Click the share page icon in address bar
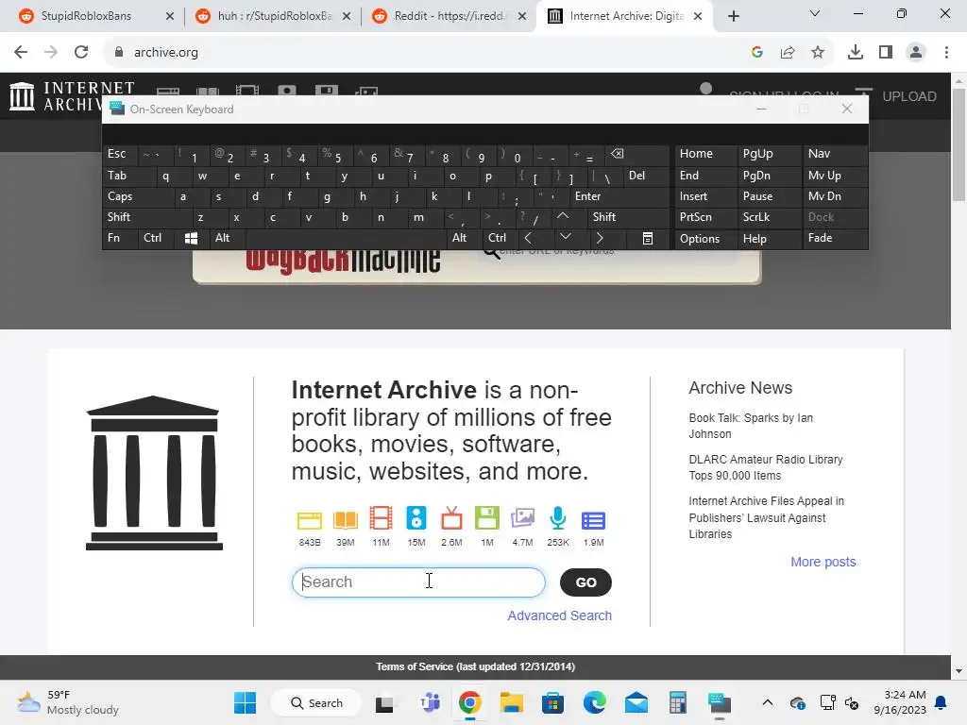The width and height of the screenshot is (967, 725). click(x=788, y=53)
